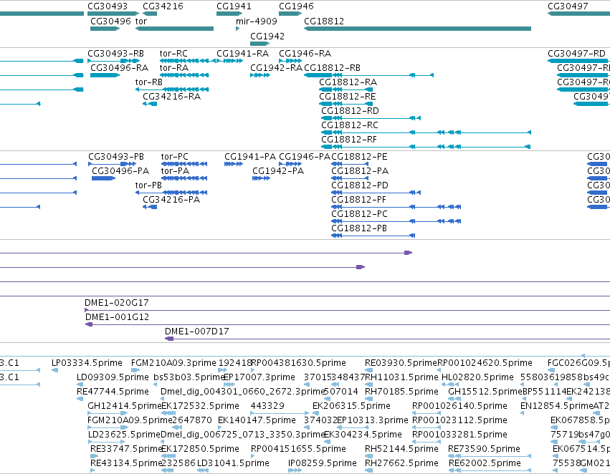Click the RP001026140.5prime EST label
610x474 pixels.
pos(459,406)
